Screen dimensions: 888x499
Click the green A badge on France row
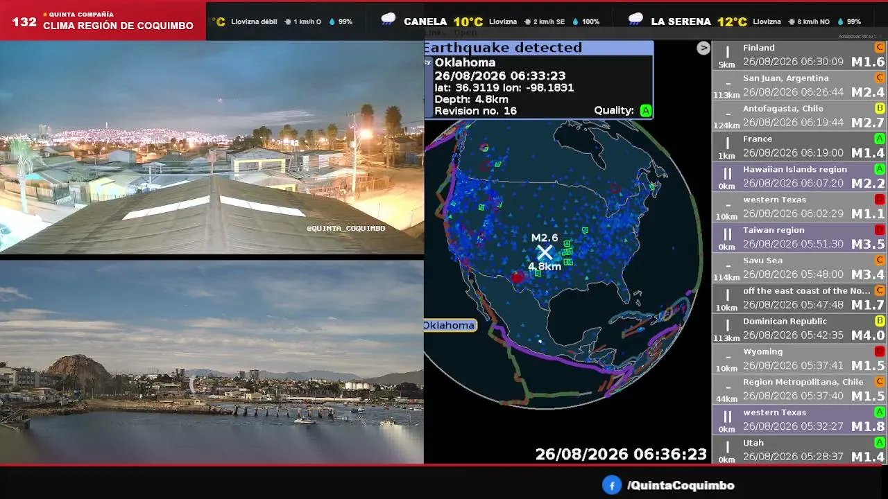click(x=880, y=139)
